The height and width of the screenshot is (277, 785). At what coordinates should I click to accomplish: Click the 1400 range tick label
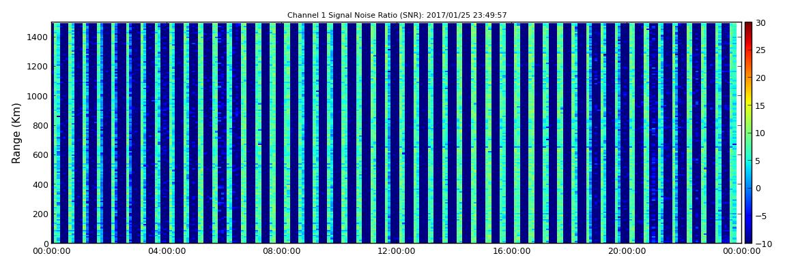(38, 37)
